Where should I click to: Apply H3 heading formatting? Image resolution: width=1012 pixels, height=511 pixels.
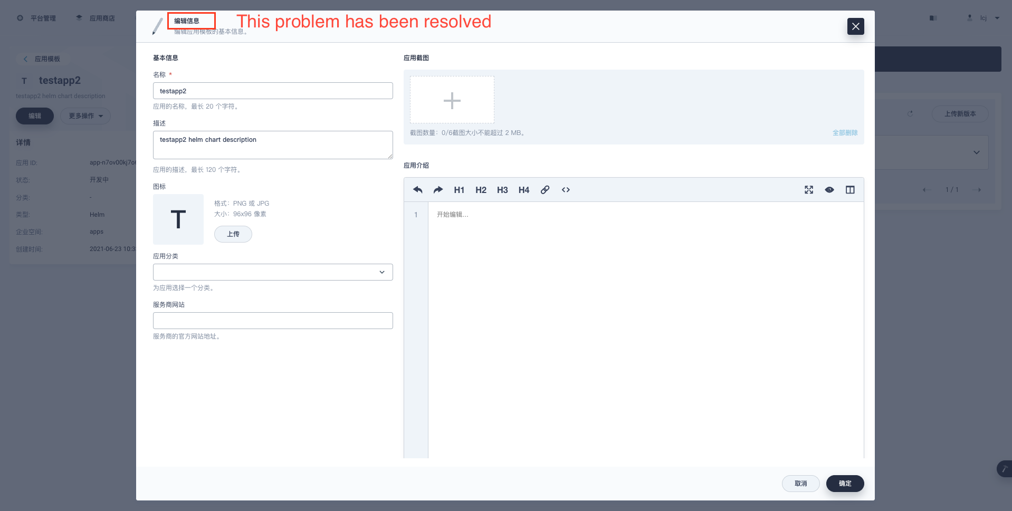[502, 190]
